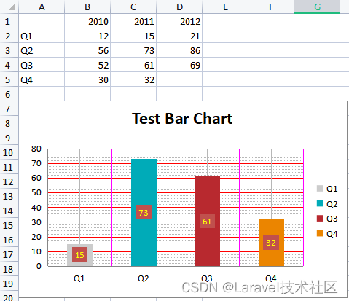Click the red Q3 legend swatch
The width and height of the screenshot is (349, 301).
click(320, 218)
